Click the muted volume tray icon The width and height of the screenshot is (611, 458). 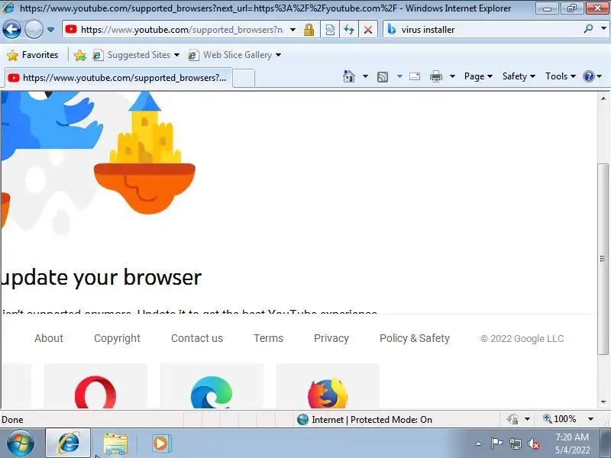tap(533, 443)
